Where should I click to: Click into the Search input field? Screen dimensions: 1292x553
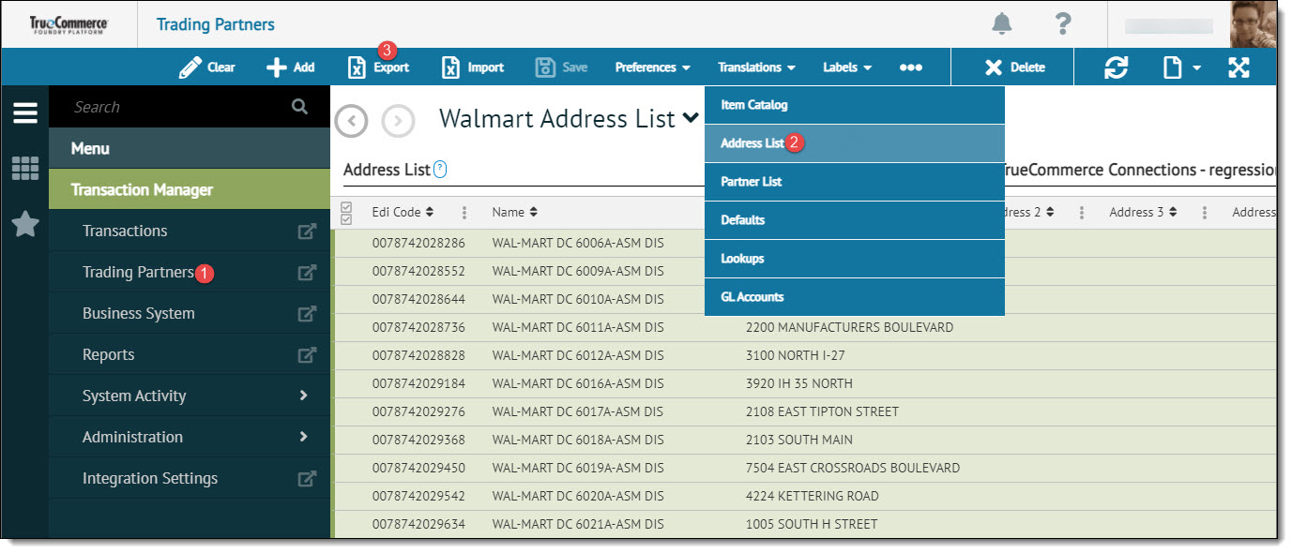[178, 107]
